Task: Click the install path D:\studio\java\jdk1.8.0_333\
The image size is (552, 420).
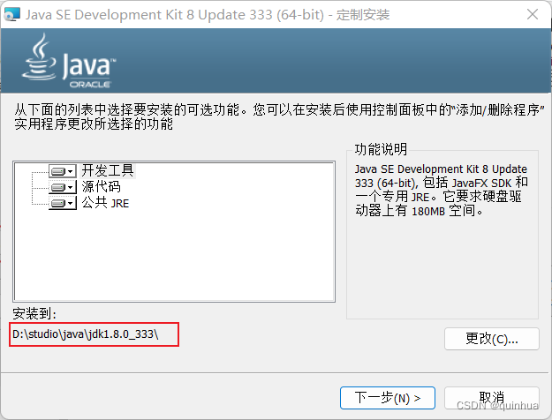Action: (86, 334)
